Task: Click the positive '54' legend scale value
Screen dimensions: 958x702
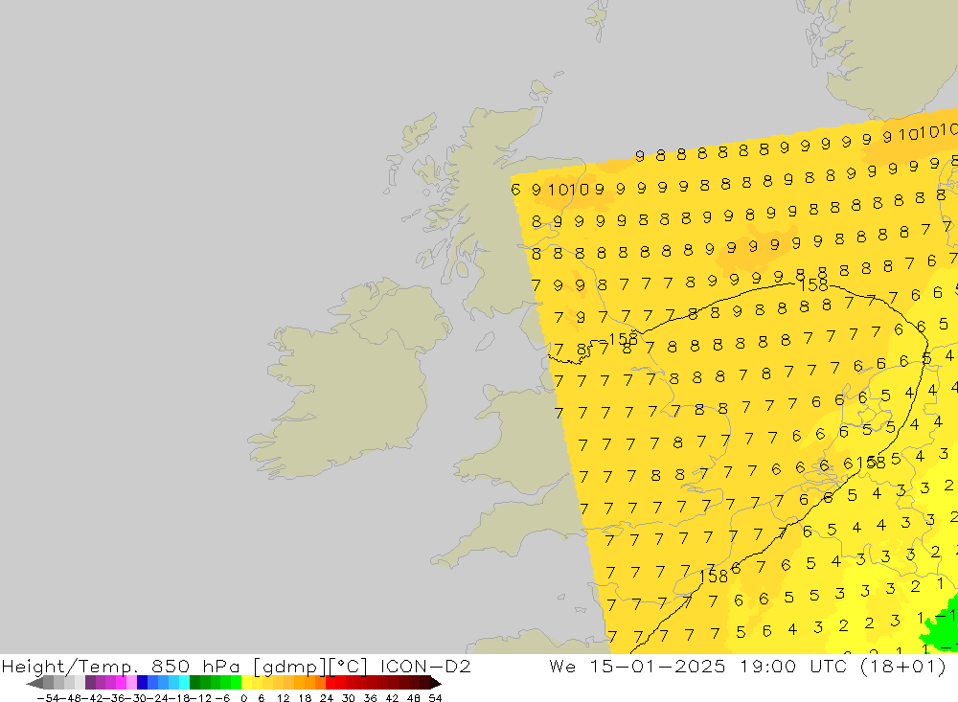Action: tap(435, 698)
